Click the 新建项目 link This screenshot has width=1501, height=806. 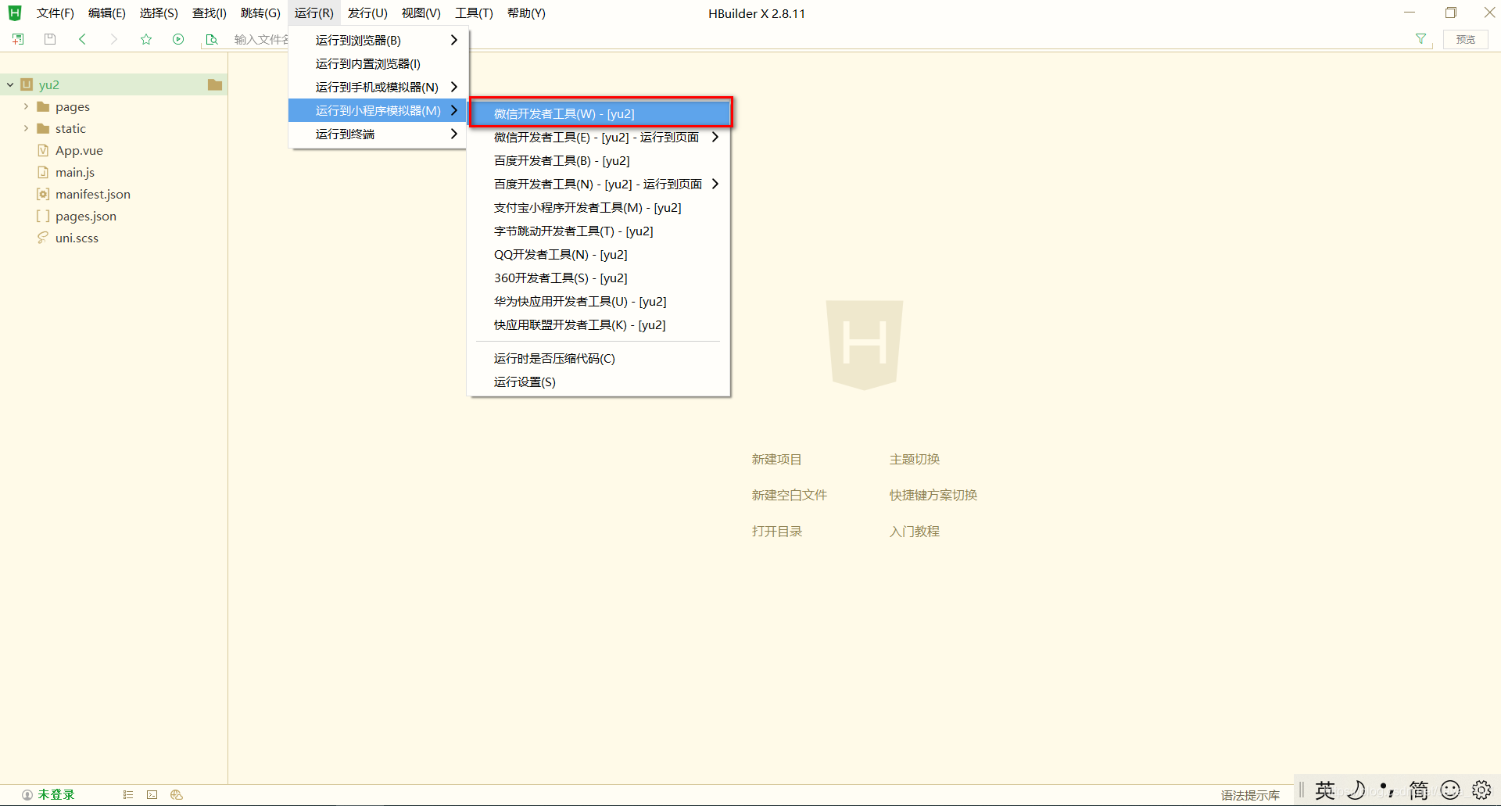tap(776, 459)
